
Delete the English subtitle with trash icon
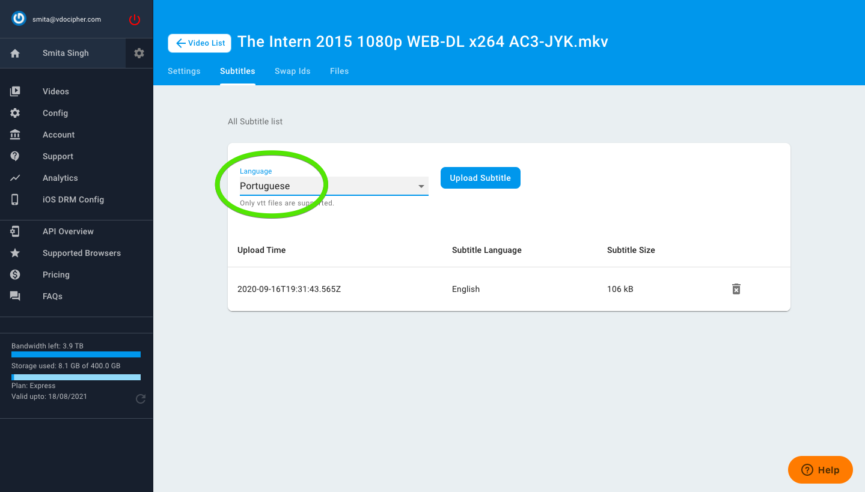736,289
